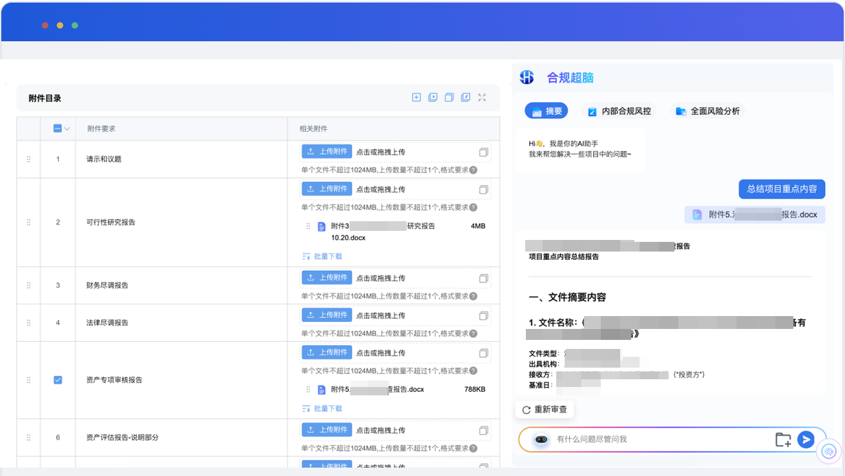Click the send arrow button in chat box
The width and height of the screenshot is (845, 476).
point(806,439)
